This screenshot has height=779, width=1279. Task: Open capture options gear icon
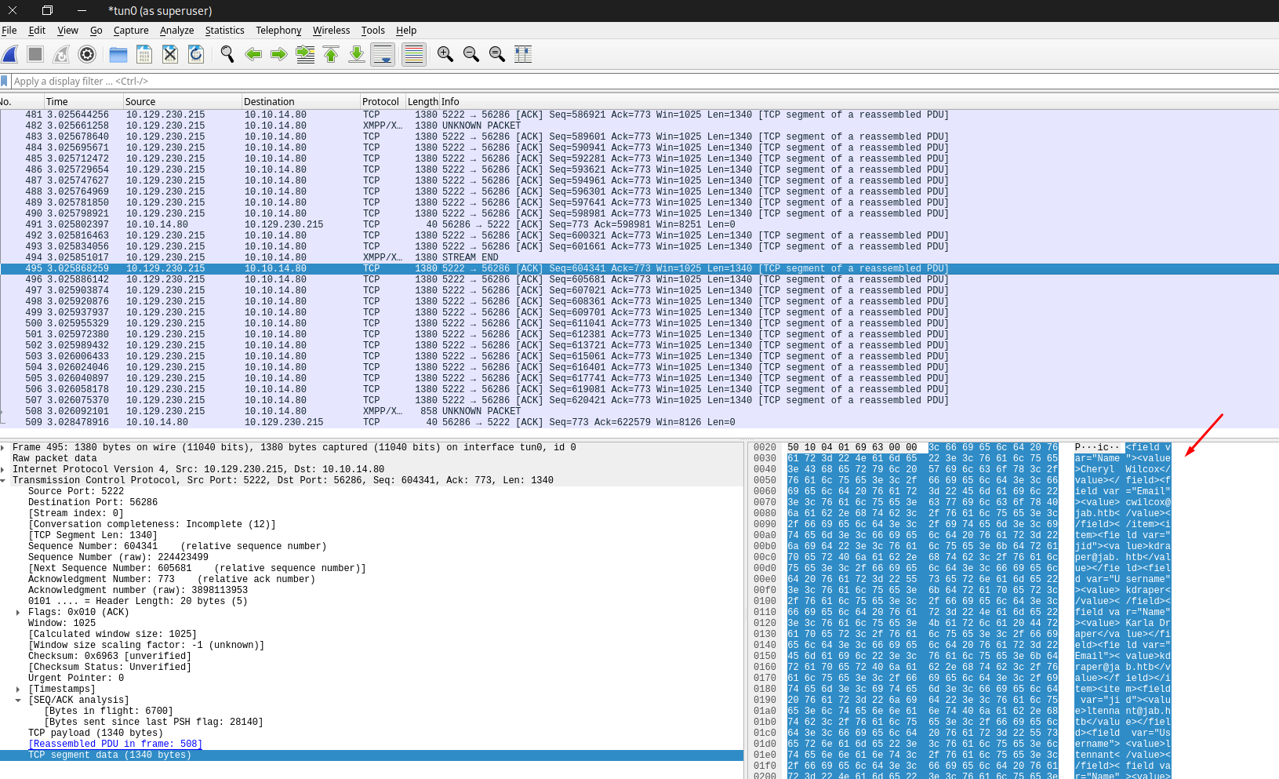coord(87,54)
